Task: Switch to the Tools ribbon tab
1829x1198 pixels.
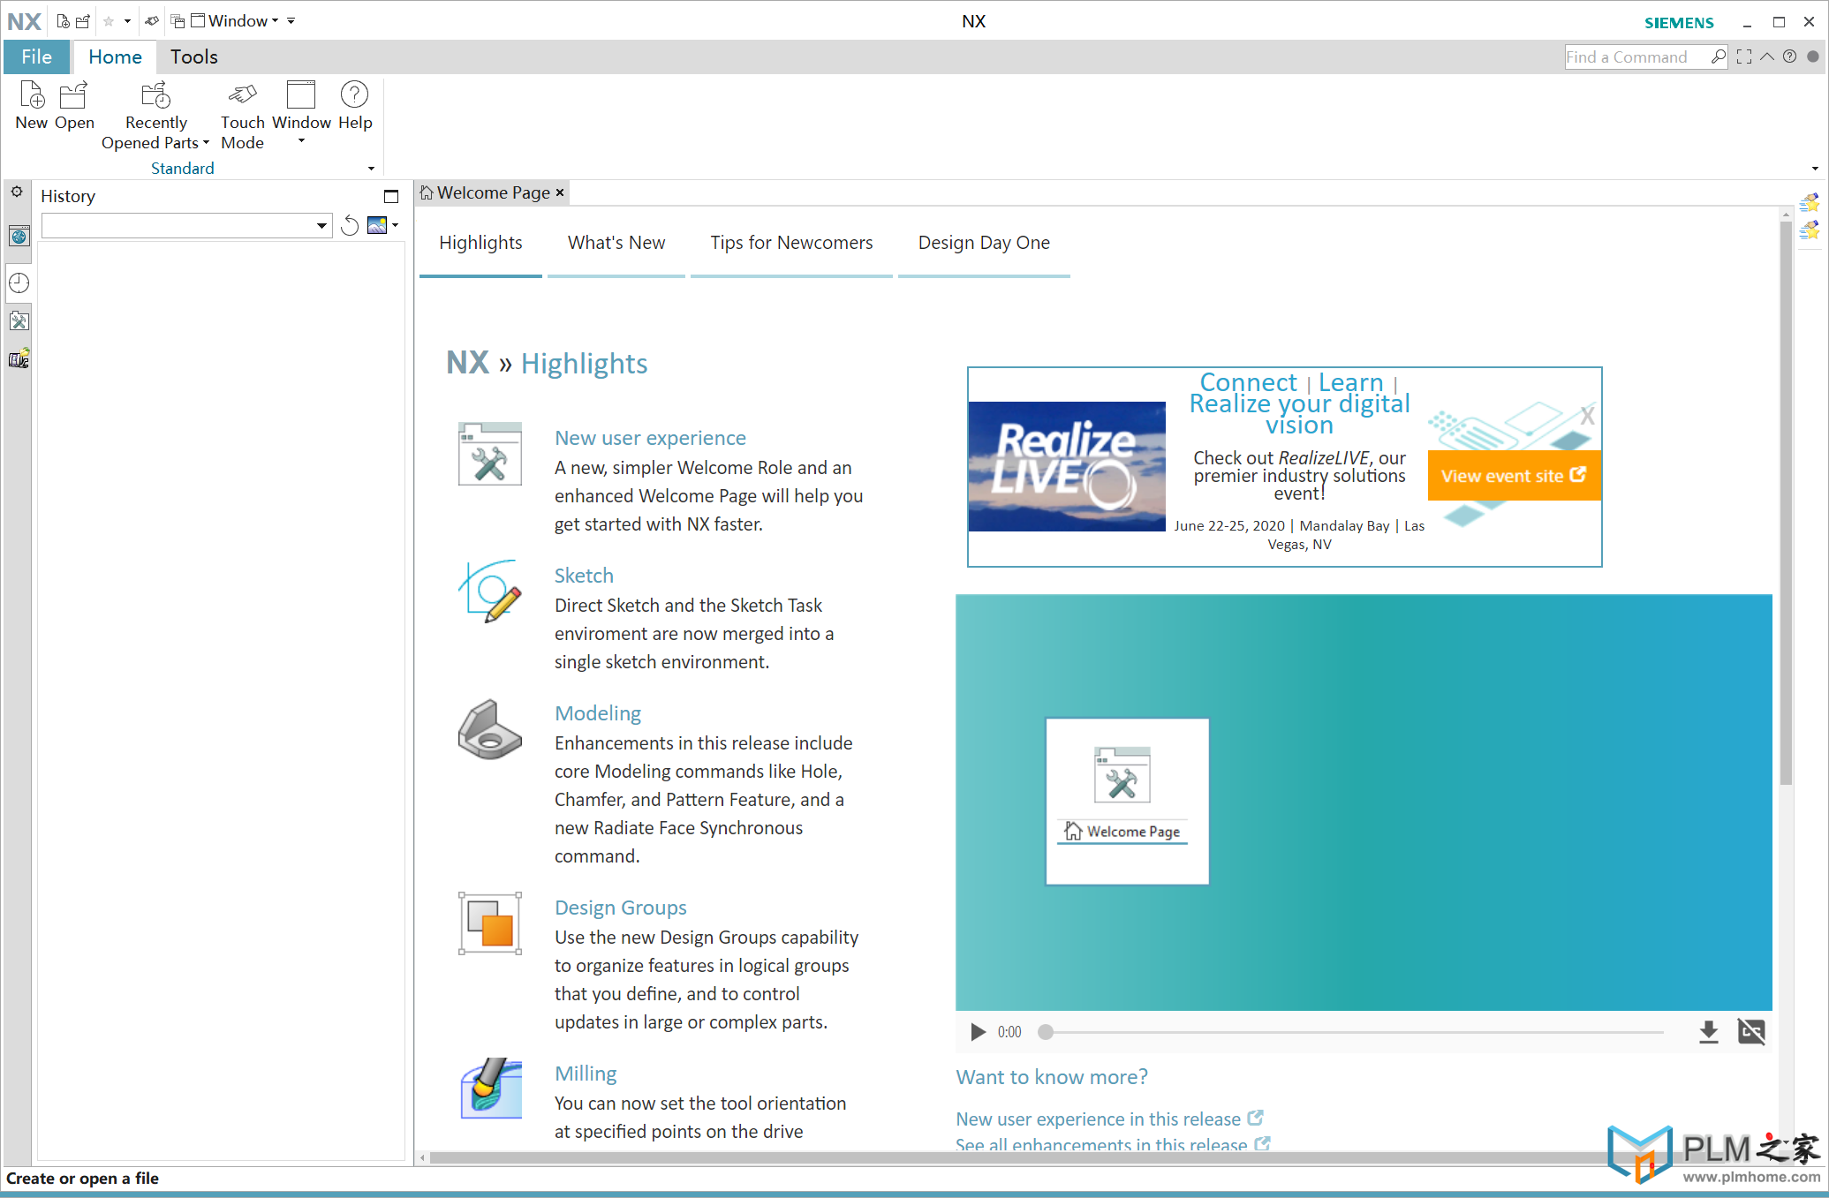Action: tap(194, 57)
